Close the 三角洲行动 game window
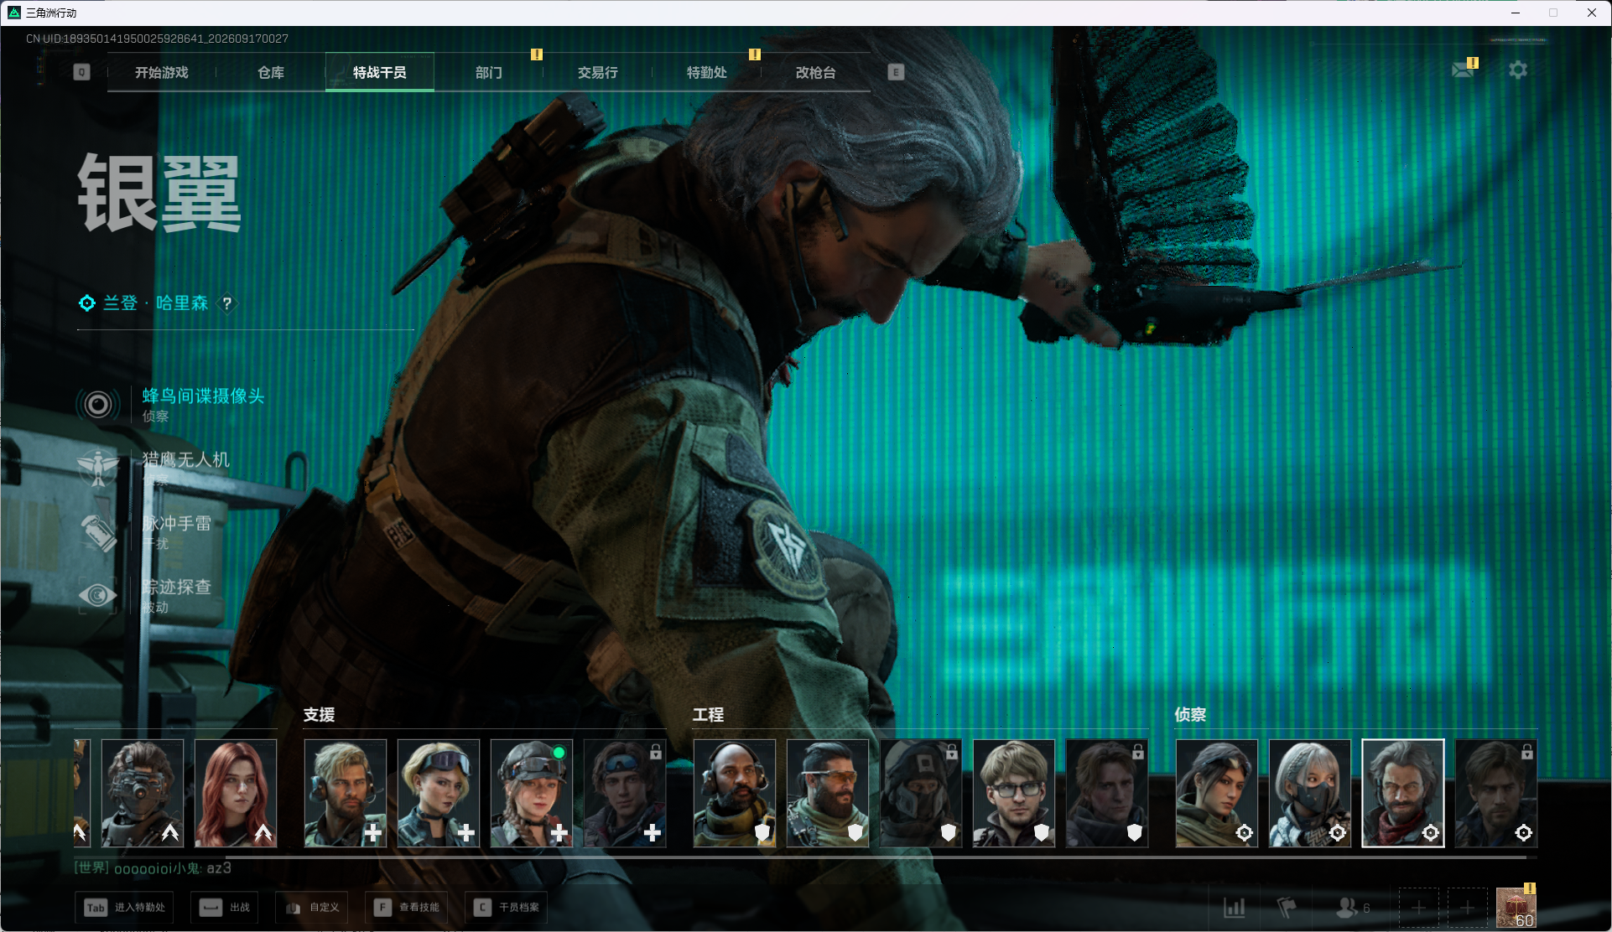1612x932 pixels. (x=1592, y=13)
